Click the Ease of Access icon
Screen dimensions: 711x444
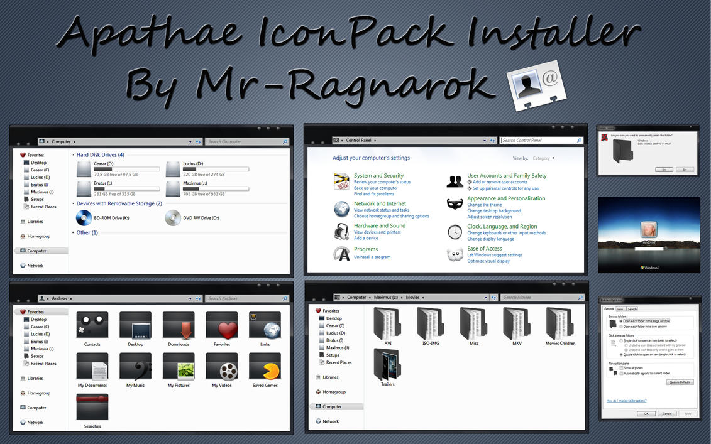click(455, 254)
